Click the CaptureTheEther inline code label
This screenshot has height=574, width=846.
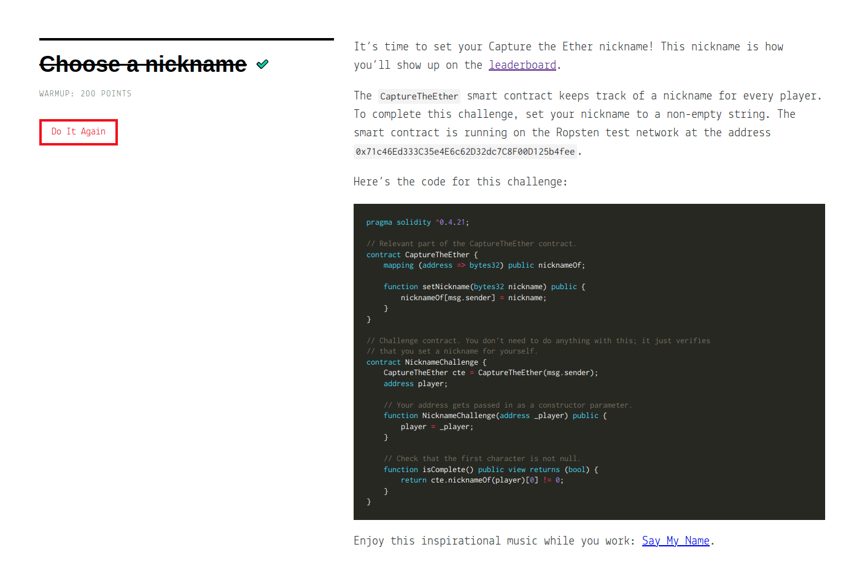pos(419,96)
